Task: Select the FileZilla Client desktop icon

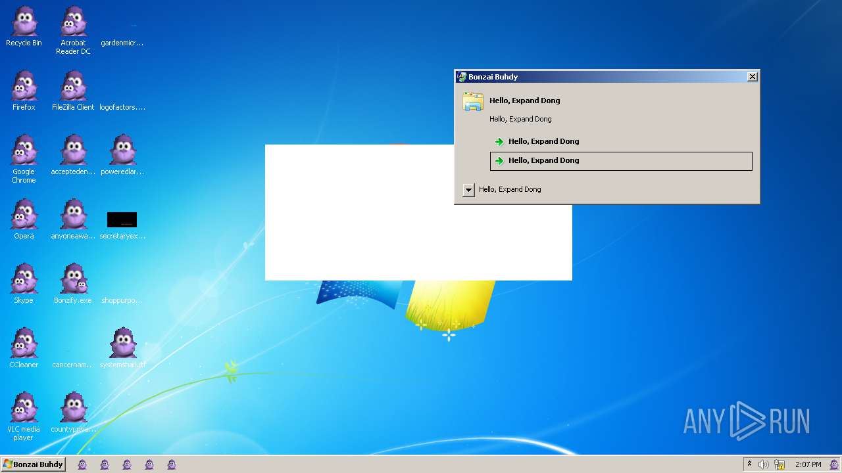Action: [x=73, y=91]
